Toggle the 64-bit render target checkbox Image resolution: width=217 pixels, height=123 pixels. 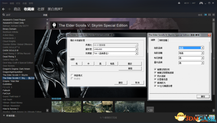click(155, 86)
